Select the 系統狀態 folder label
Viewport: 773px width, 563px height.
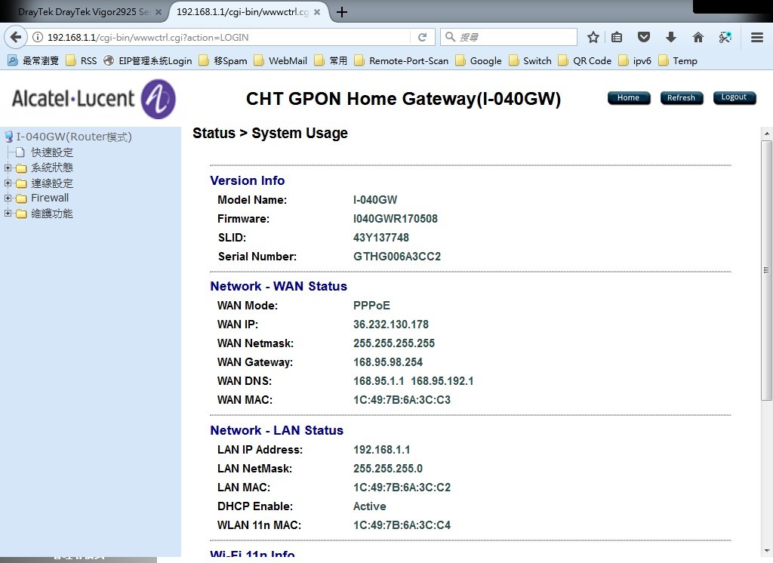point(52,168)
